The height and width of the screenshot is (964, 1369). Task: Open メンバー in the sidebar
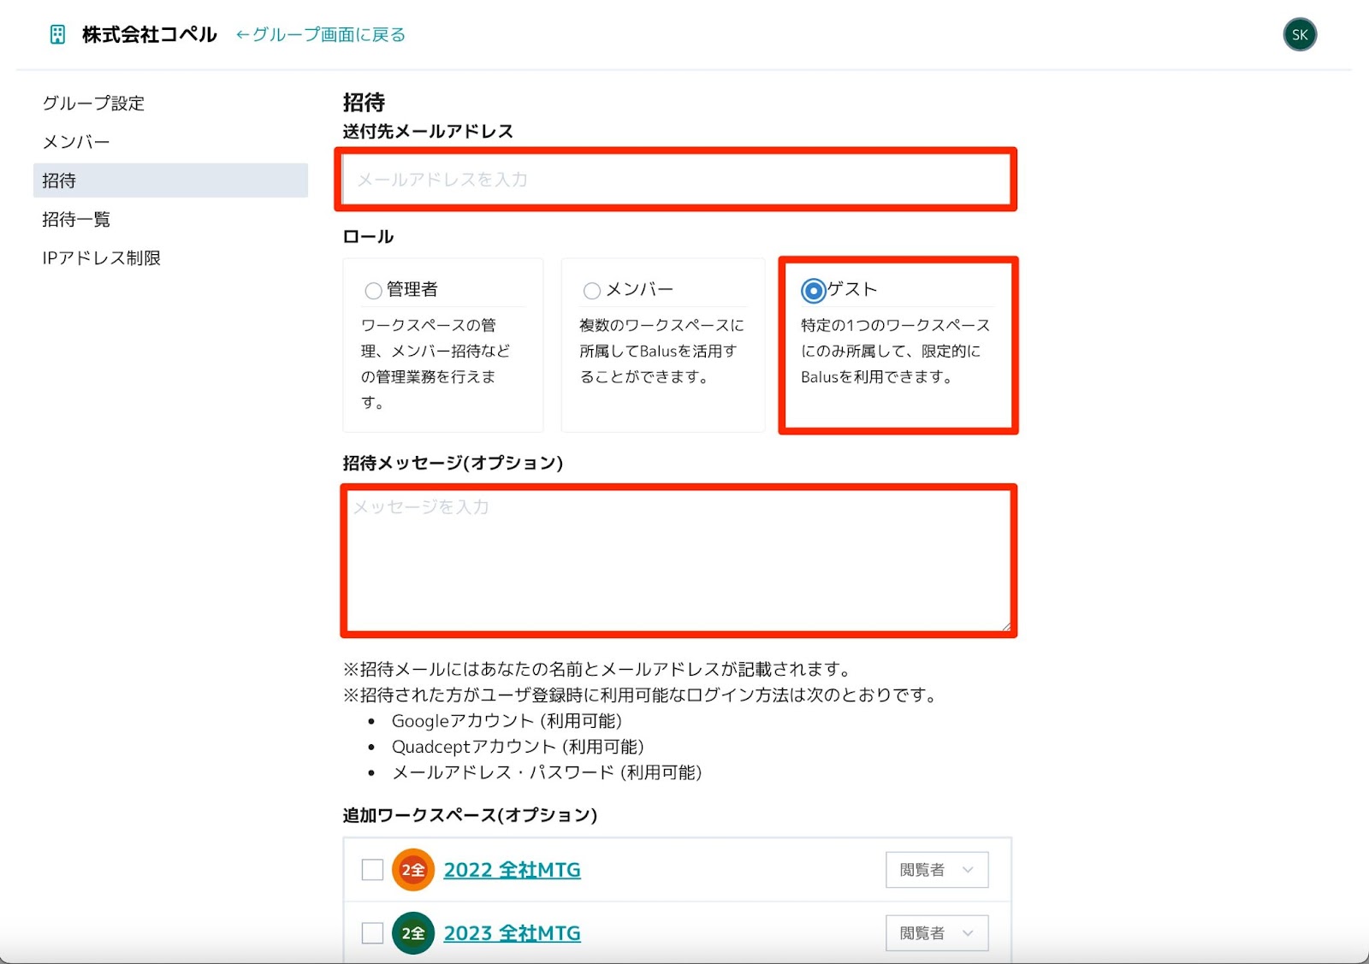click(76, 142)
